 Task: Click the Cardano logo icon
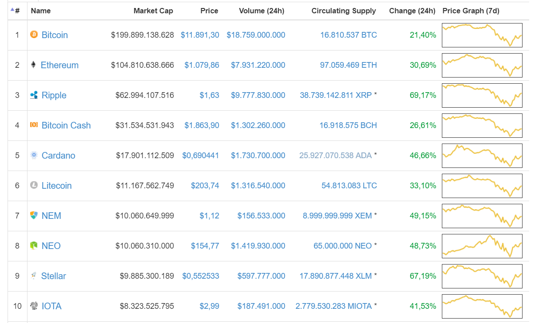pos(33,155)
